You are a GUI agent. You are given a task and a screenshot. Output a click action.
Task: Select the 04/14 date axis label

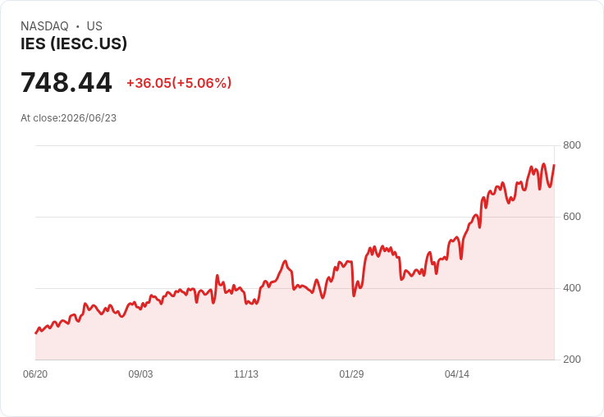(457, 373)
